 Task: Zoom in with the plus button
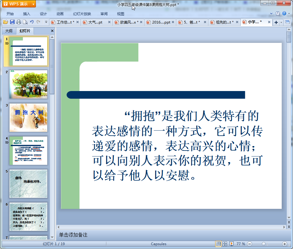[285, 244]
